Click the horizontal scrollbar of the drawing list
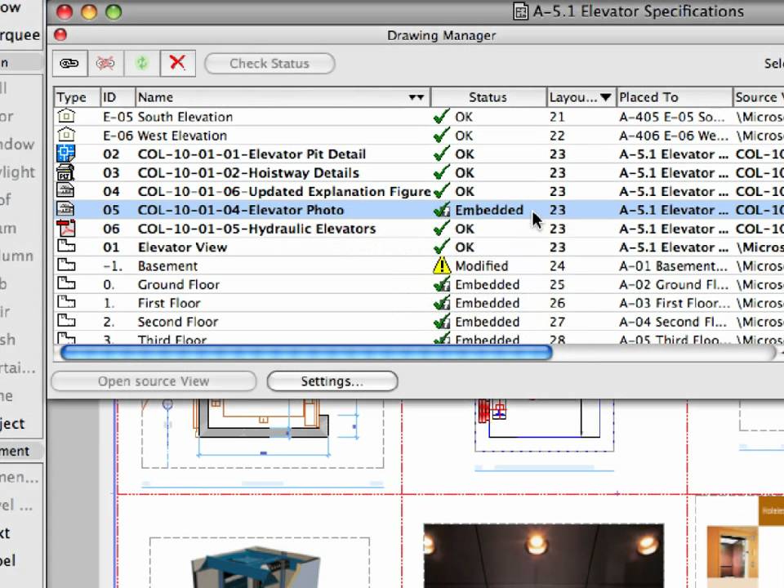The width and height of the screenshot is (784, 588). 306,353
